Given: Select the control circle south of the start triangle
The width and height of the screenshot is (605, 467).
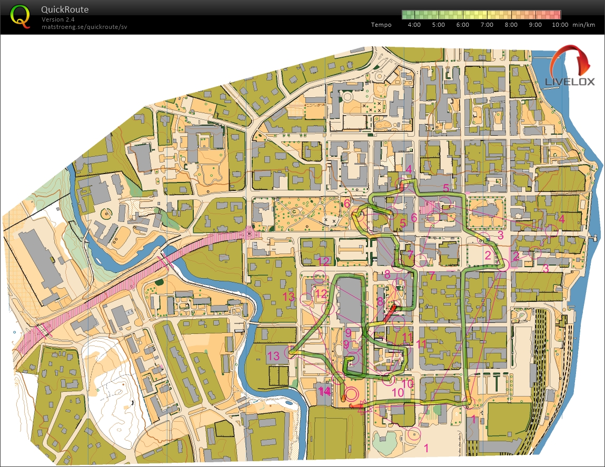Looking at the screenshot, I should point(414,434).
